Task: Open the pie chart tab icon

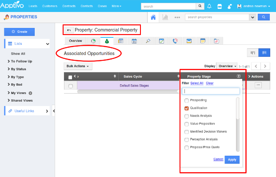Action: [x=93, y=41]
